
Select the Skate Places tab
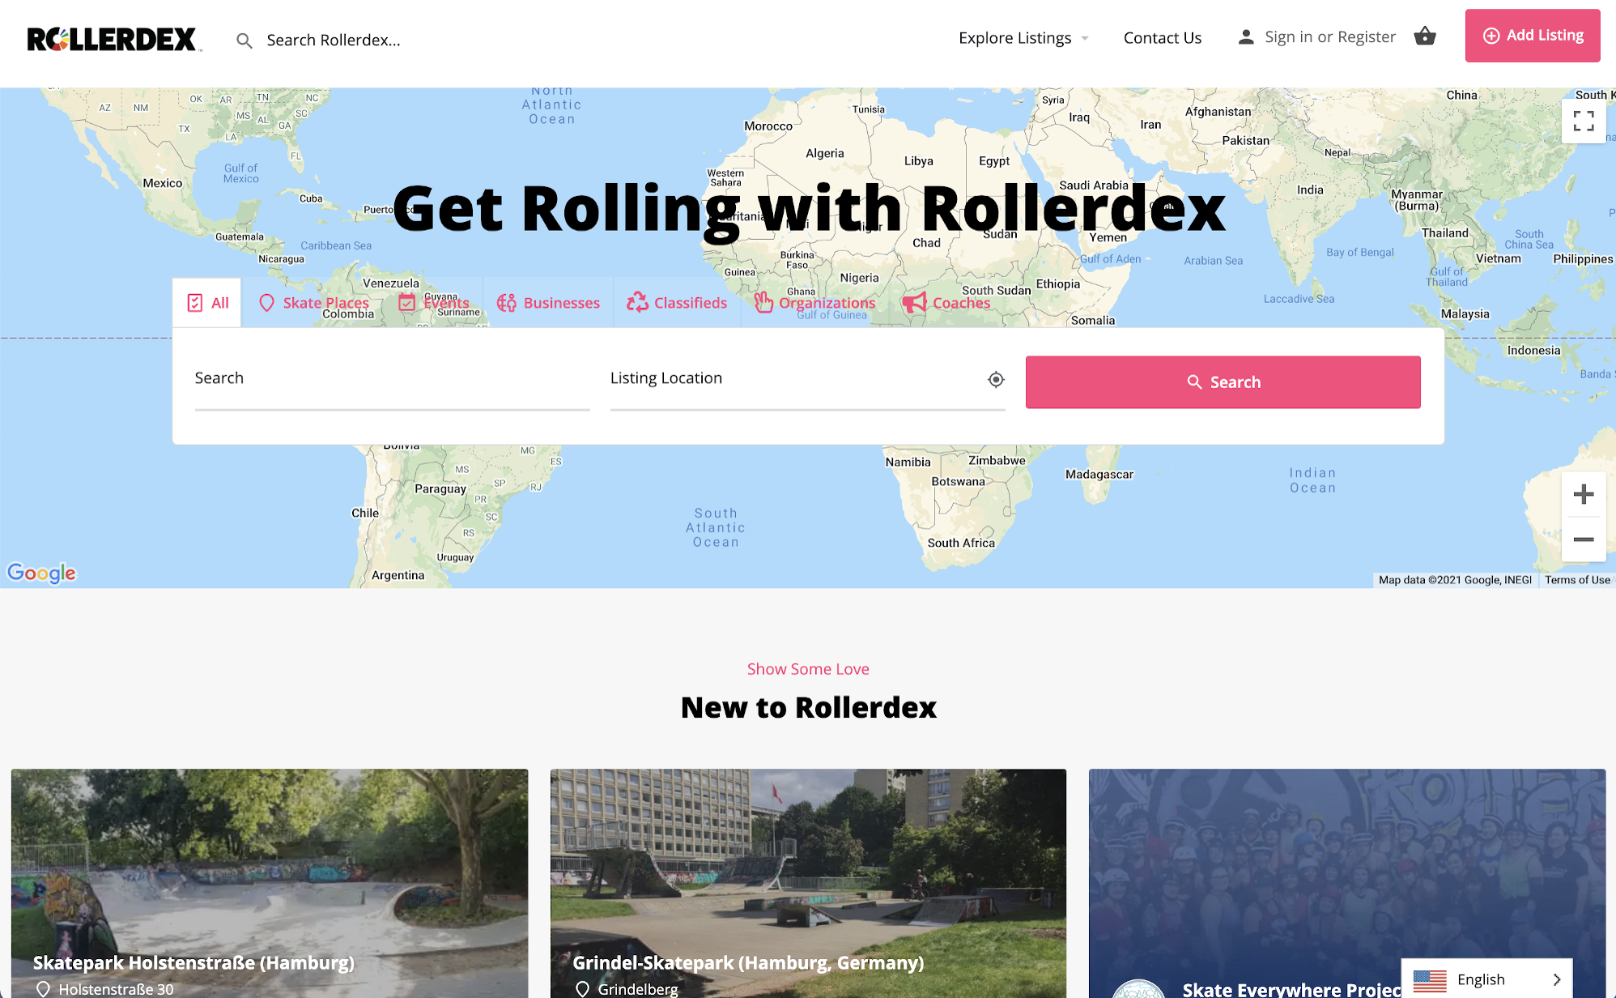click(313, 303)
